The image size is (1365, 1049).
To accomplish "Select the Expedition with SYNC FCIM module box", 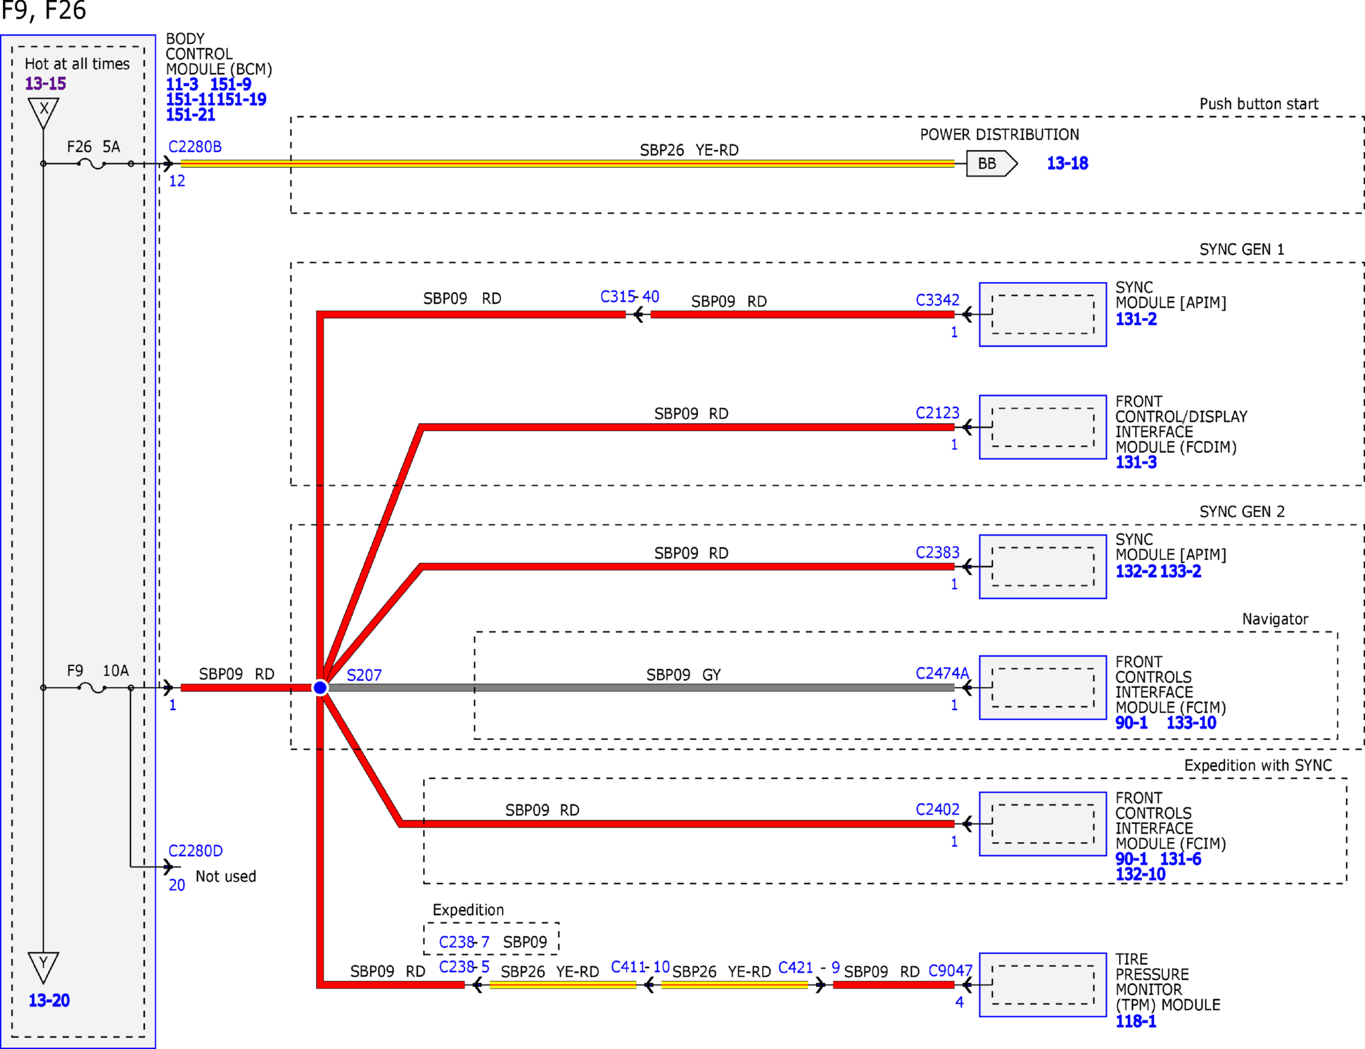I will (x=1043, y=824).
